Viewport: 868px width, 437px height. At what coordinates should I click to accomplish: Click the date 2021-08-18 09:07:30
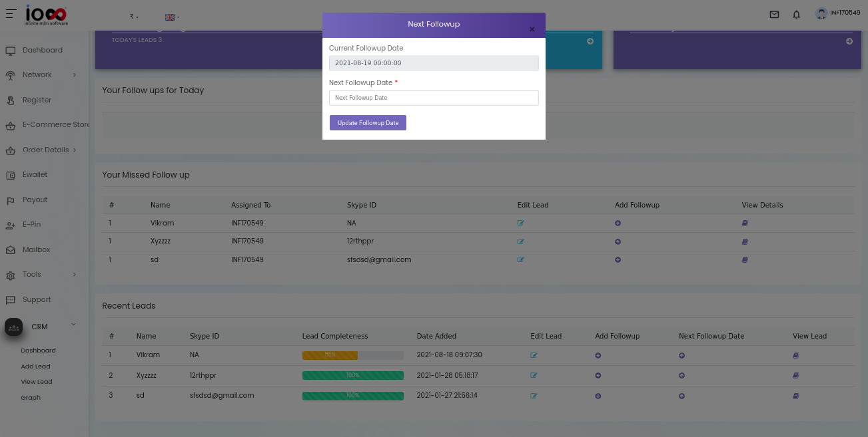(449, 355)
